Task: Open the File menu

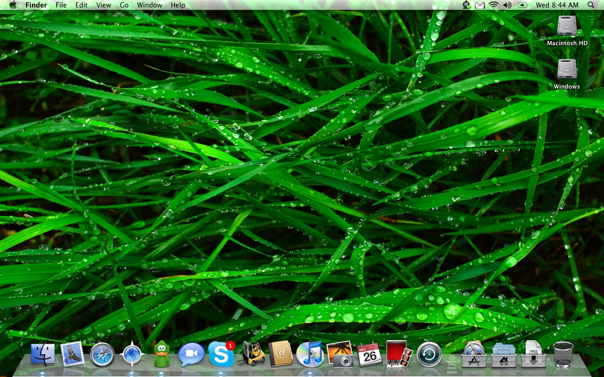Action: (x=61, y=5)
